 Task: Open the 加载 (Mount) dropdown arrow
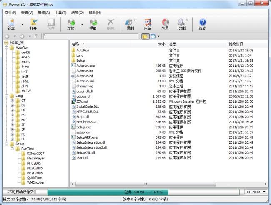tap(187, 20)
